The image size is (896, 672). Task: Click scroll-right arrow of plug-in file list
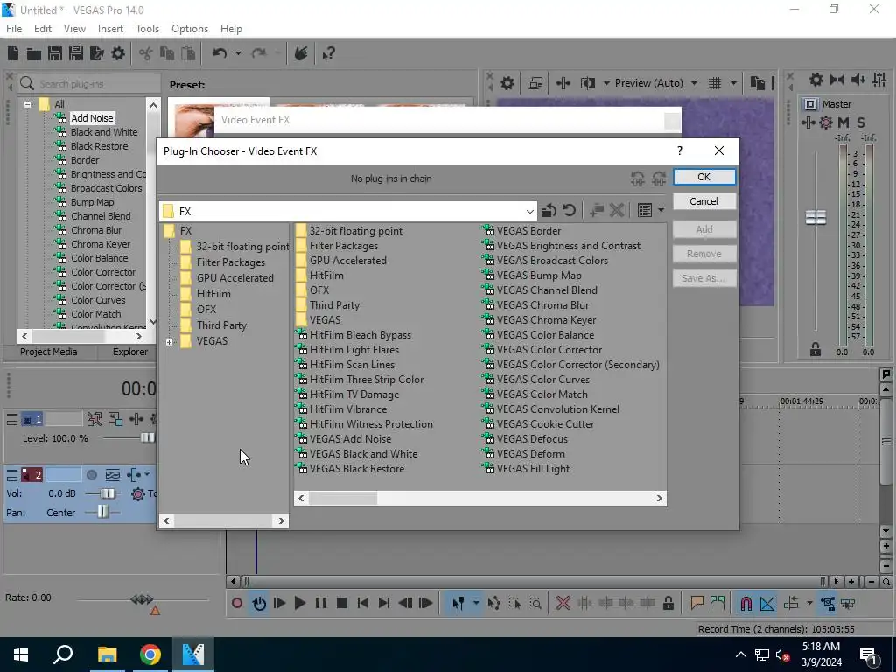659,498
